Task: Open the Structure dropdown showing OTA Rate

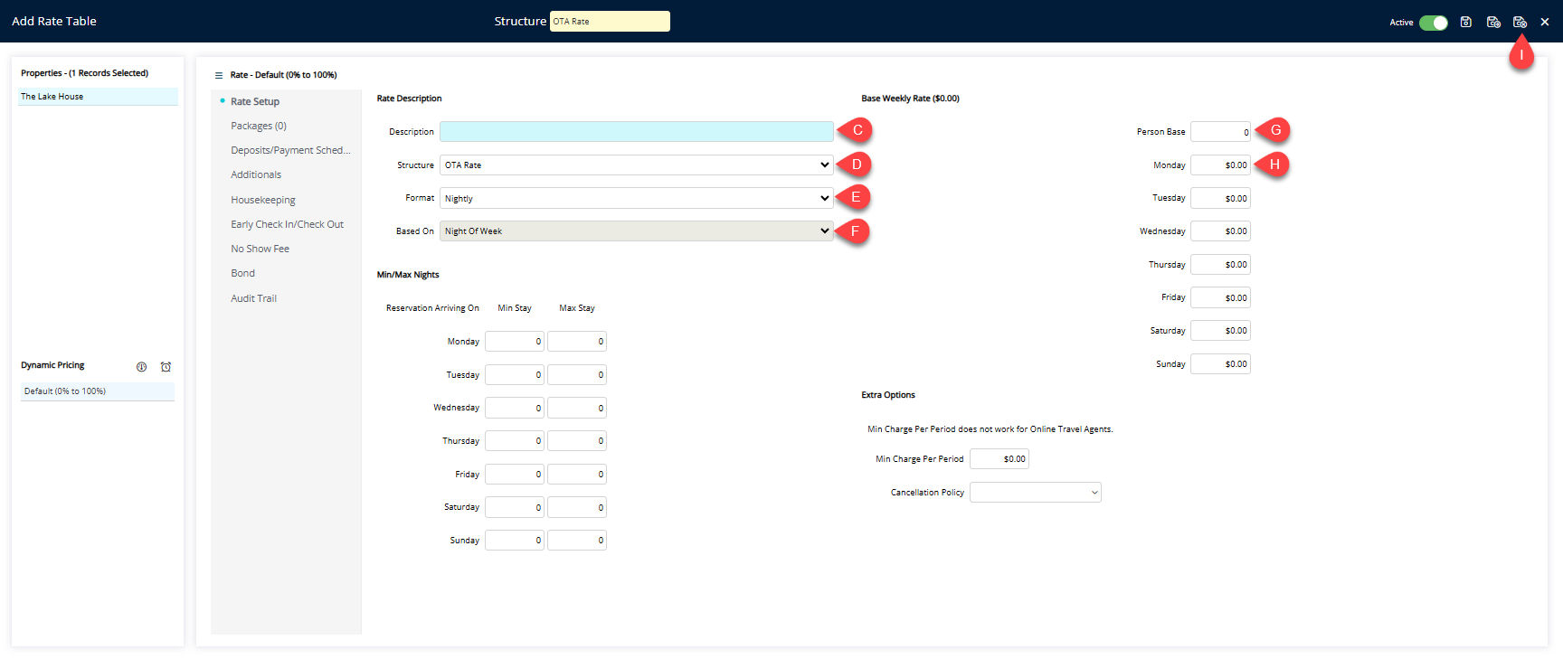Action: click(x=637, y=165)
